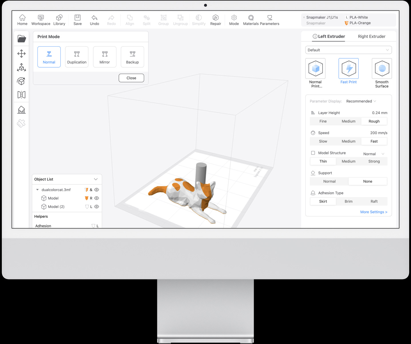This screenshot has height=344, width=411.
Task: Toggle visibility of Model (2)
Action: (97, 207)
